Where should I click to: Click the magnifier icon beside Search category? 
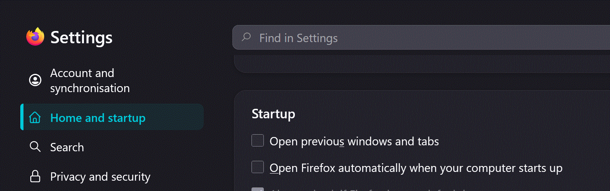[x=35, y=147]
